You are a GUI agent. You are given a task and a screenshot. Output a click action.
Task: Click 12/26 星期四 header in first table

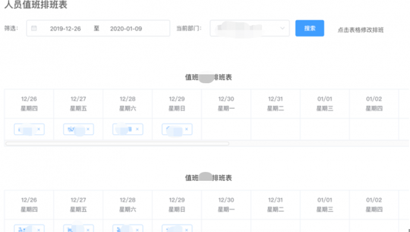click(29, 104)
